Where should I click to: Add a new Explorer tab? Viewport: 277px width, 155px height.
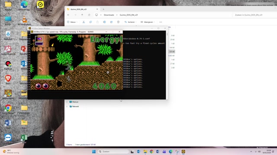(x=103, y=9)
